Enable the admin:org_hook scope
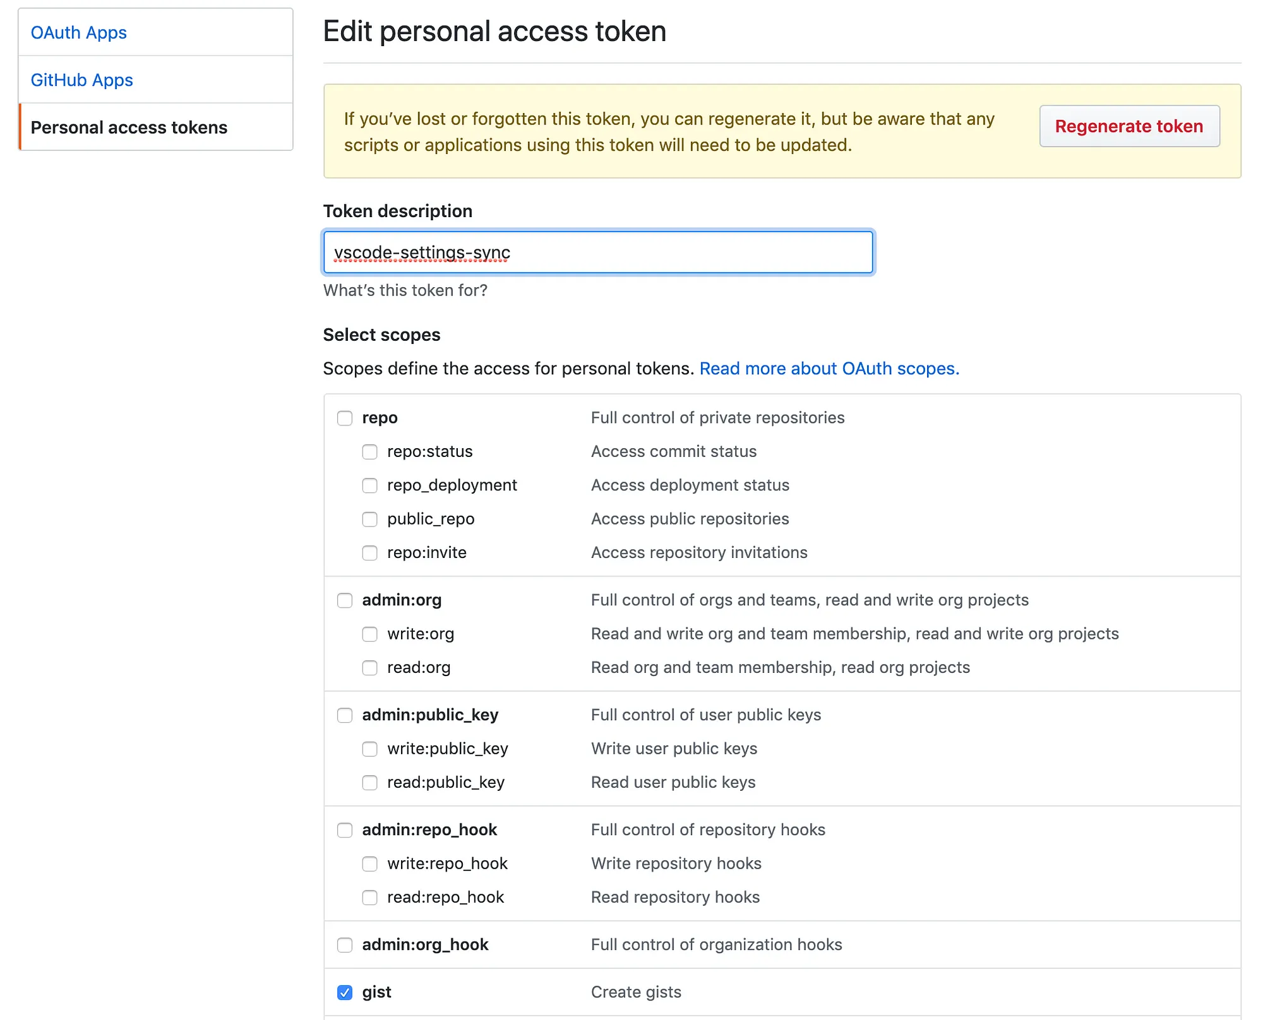This screenshot has width=1263, height=1020. [345, 946]
